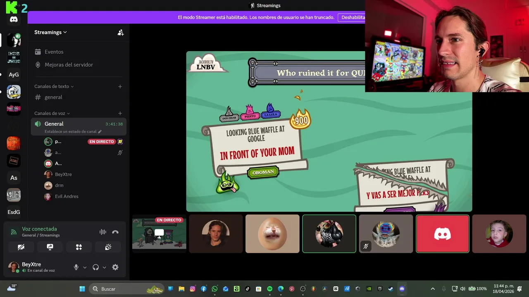Screen dimensions: 529x297
Task: Open the Eventos calendar entry
Action: pos(79,52)
